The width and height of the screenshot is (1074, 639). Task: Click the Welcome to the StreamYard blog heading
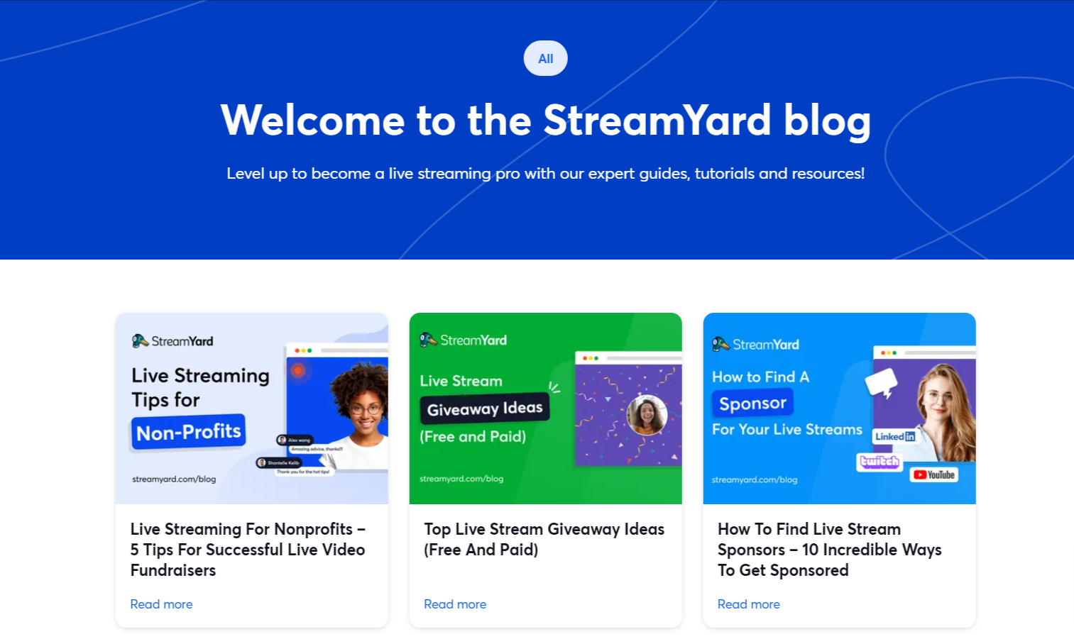pyautogui.click(x=545, y=120)
